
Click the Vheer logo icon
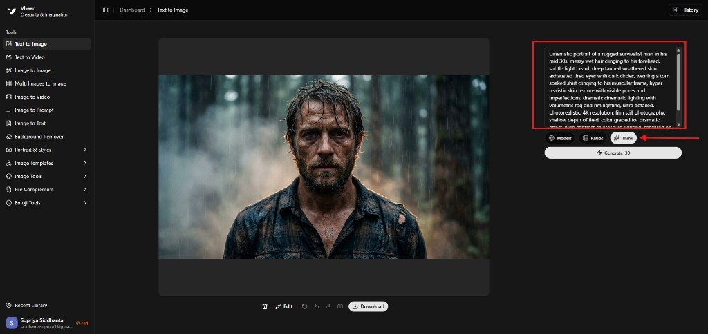pos(11,11)
